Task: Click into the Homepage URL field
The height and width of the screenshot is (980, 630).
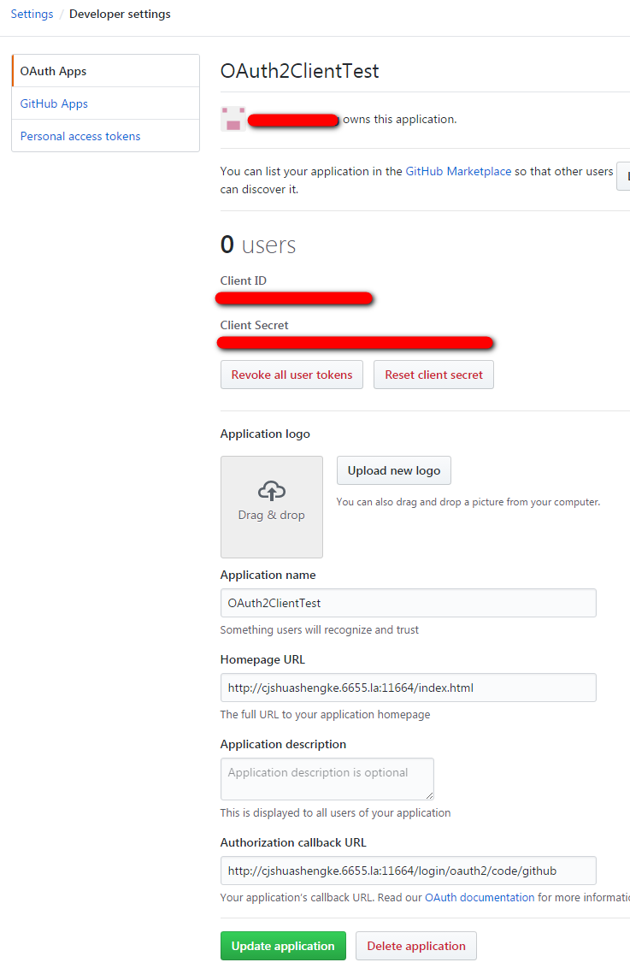Action: pos(408,688)
